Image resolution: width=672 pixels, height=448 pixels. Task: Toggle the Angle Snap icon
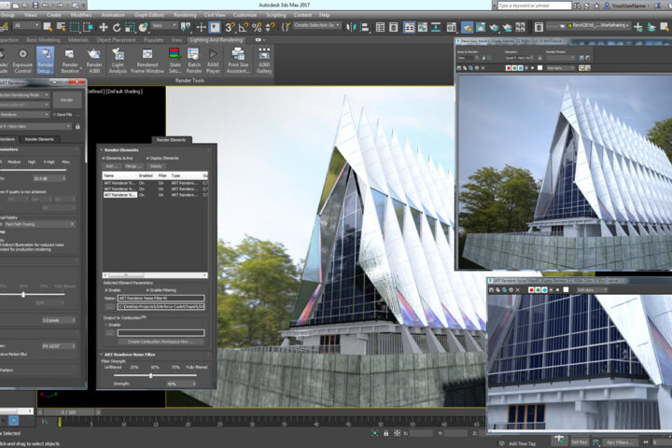coord(243,27)
